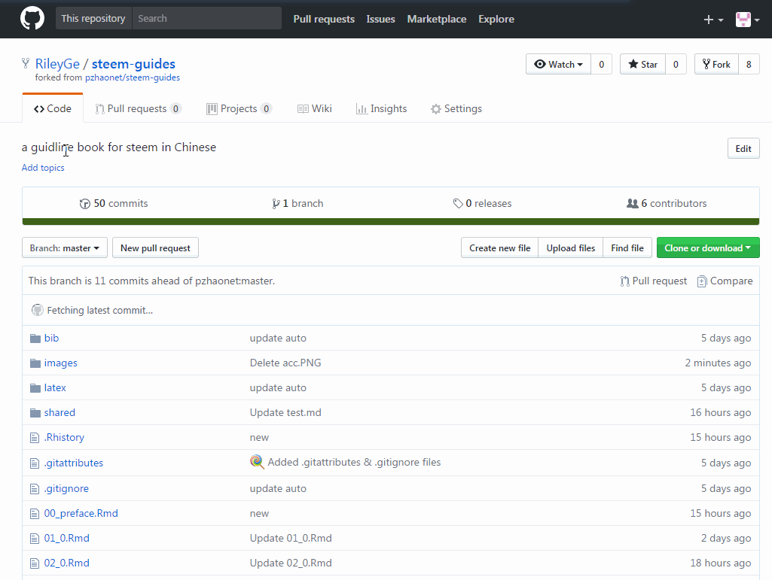Image resolution: width=772 pixels, height=580 pixels.
Task: Click the lollipop emoji in commit message
Action: (257, 461)
